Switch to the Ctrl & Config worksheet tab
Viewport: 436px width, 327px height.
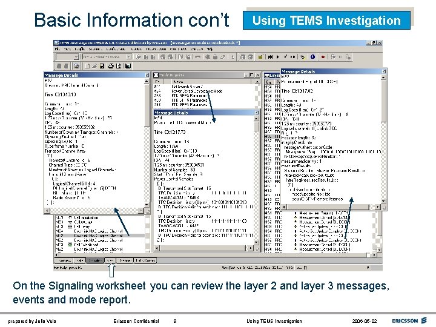[145, 260]
